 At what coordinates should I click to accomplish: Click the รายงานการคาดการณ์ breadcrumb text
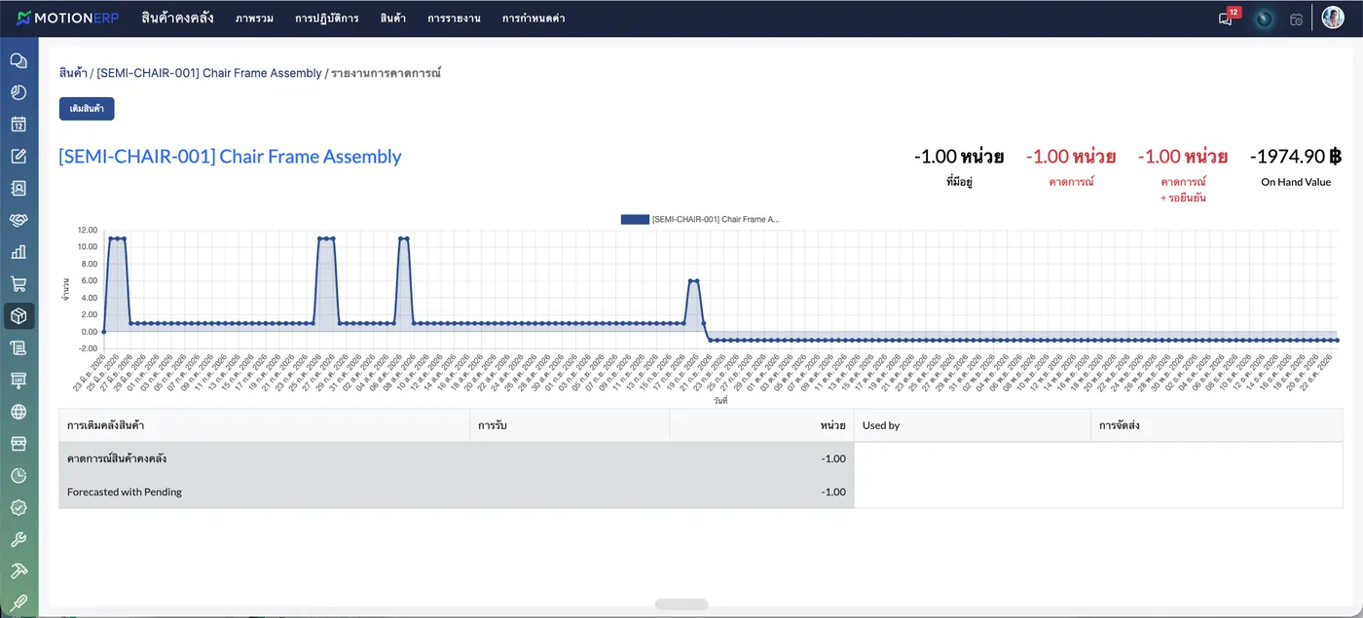(386, 73)
